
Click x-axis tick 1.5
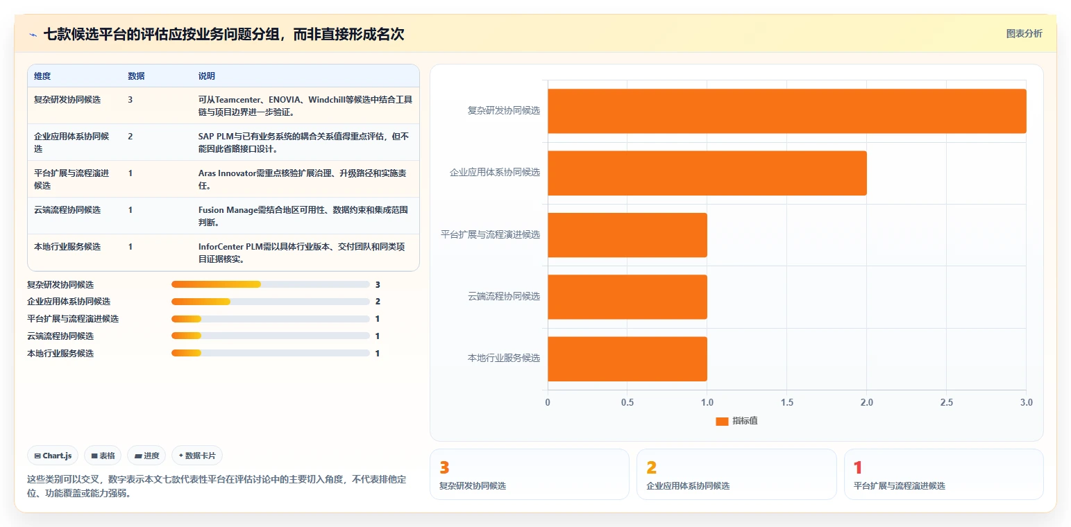click(x=787, y=403)
